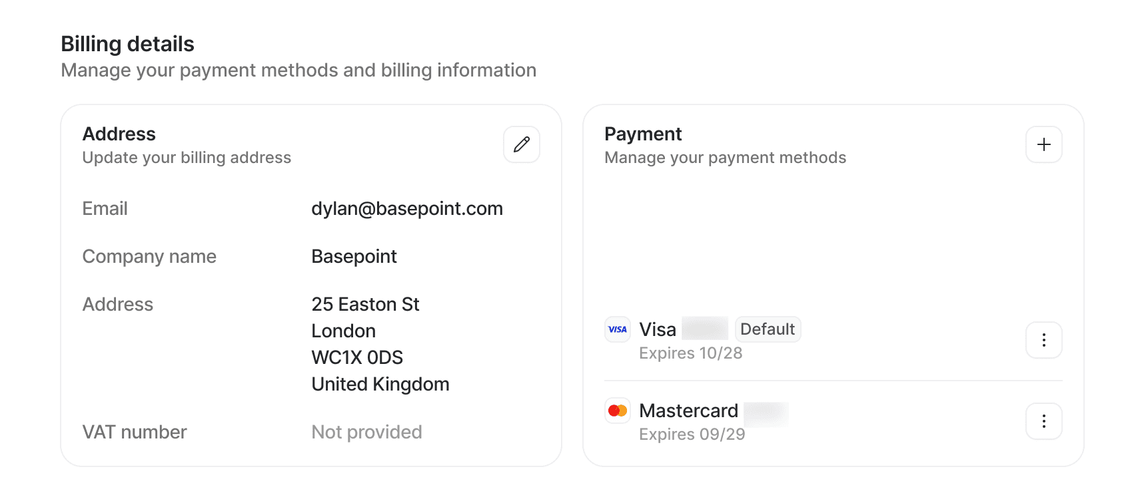Click the Not provided VAT number value
The image size is (1144, 501).
tap(366, 432)
